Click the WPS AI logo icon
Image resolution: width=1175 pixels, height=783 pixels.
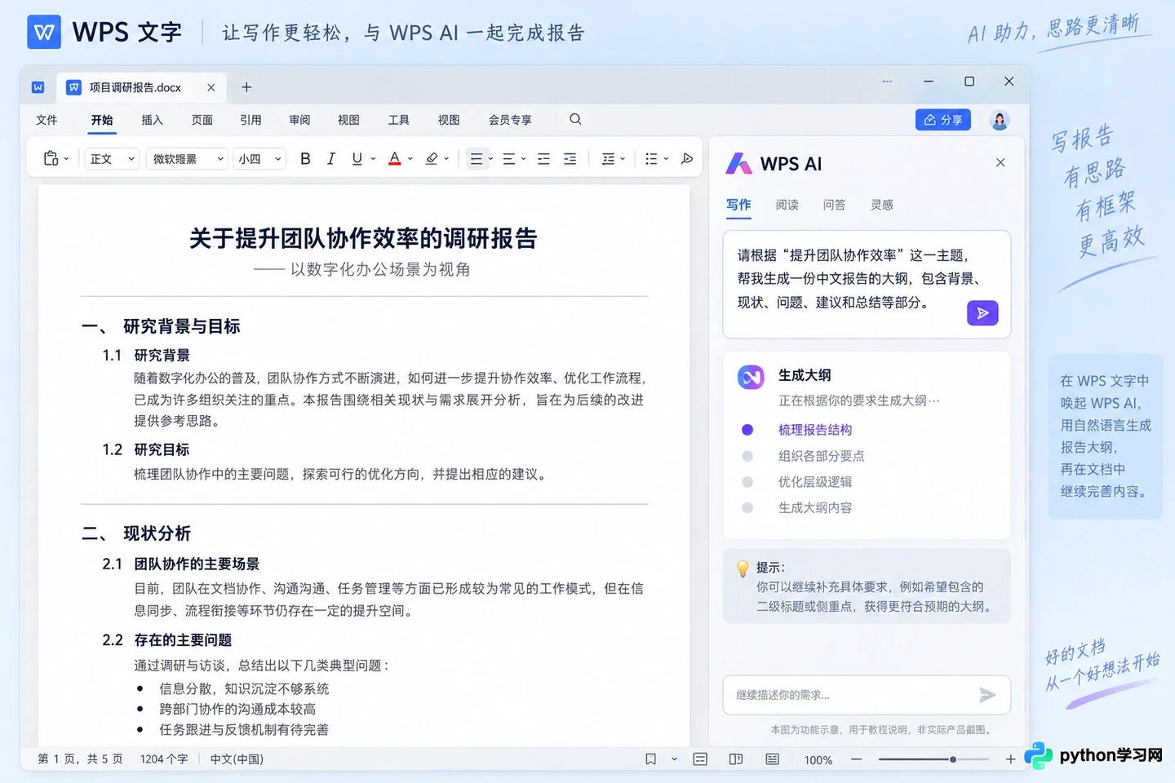[739, 163]
